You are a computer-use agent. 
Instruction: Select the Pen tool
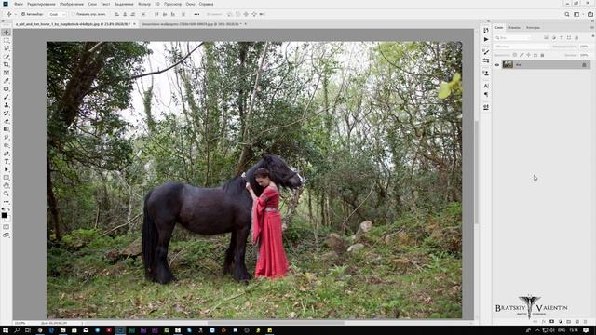(7, 154)
